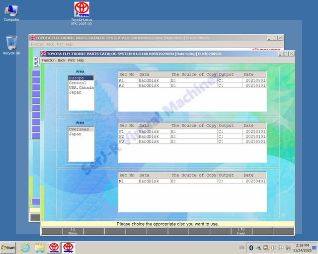
Task: Select record row F1
Action: point(192,131)
